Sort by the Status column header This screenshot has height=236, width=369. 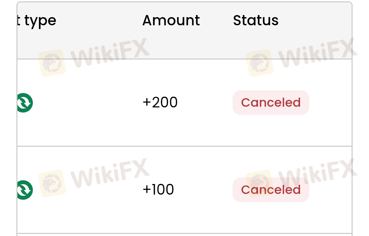pos(256,20)
